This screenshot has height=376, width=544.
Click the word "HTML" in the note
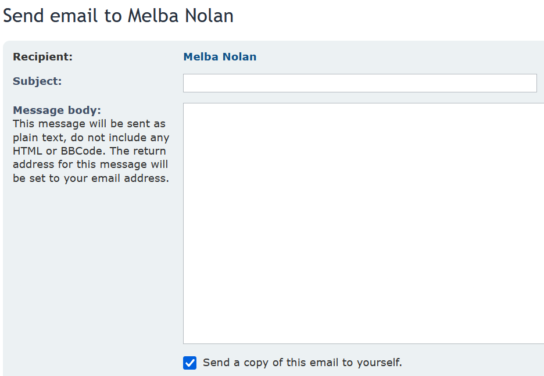pos(27,151)
